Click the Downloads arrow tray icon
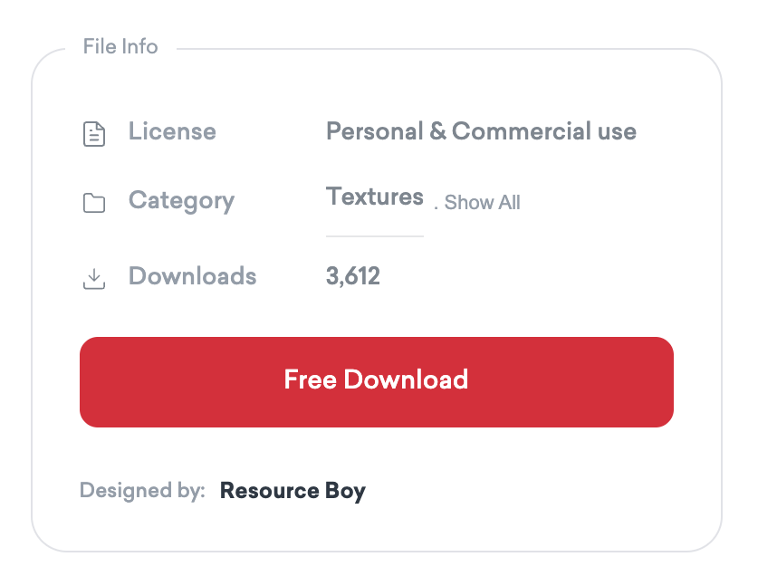Screen dimensions: 777x576 [94, 279]
